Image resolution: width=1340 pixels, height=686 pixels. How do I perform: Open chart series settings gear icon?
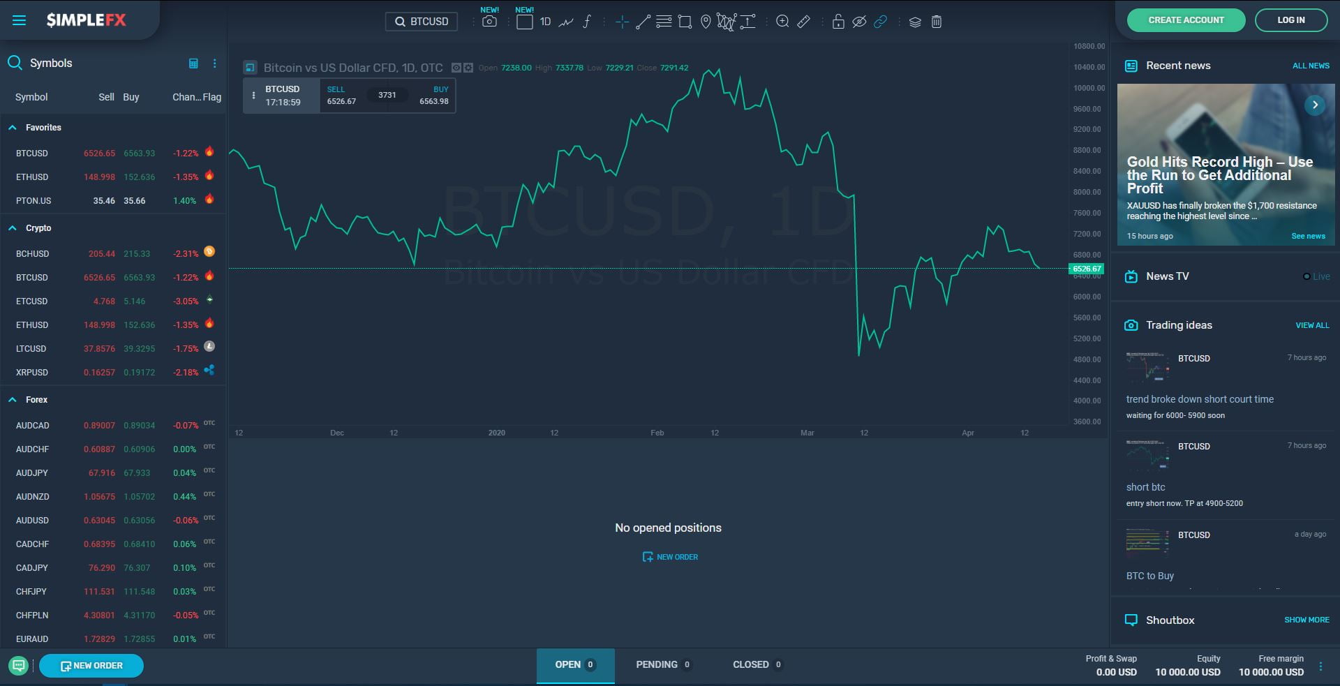(468, 68)
